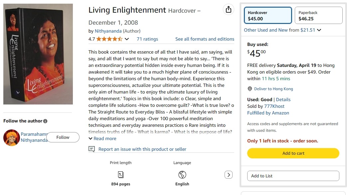
Task: Expand the description with Read more
Action: [102, 138]
